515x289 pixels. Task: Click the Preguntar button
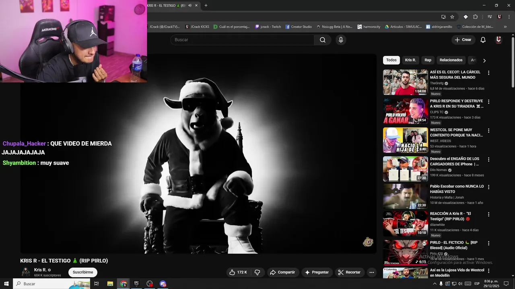click(317, 272)
